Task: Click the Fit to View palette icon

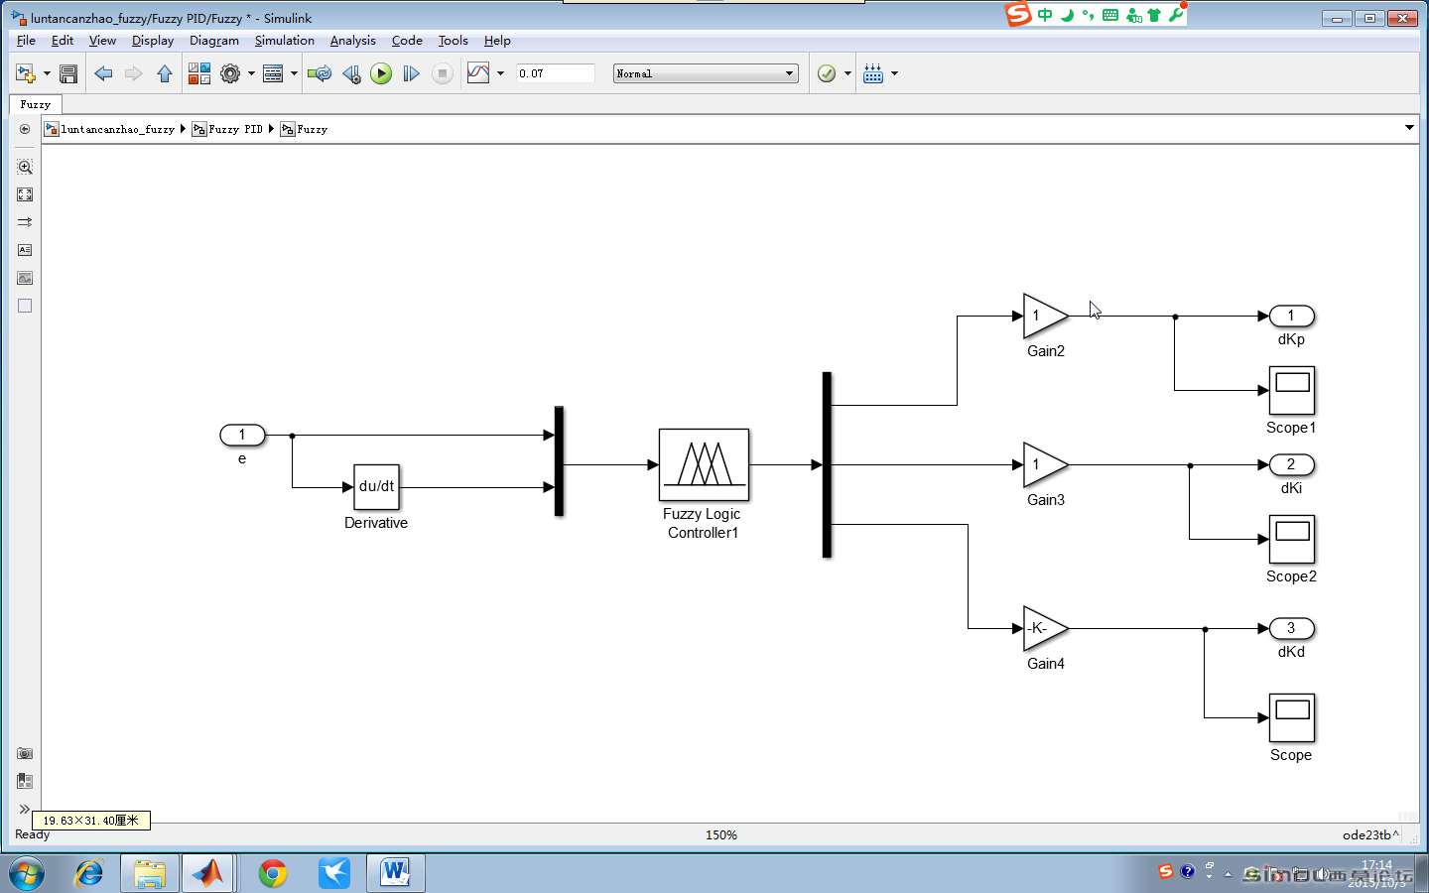Action: (25, 194)
